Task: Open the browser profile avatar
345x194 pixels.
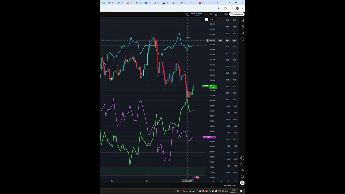Action: [x=237, y=8]
